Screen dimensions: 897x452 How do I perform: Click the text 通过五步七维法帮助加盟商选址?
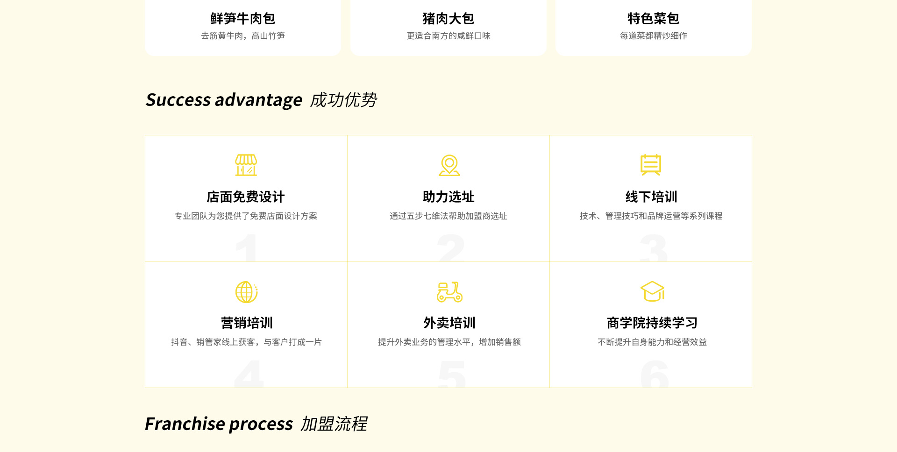[x=448, y=216]
